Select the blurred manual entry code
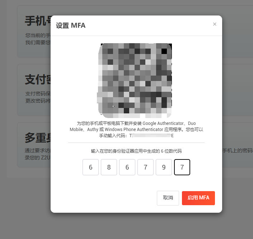Screen dimensions: 253x239 pos(151,135)
